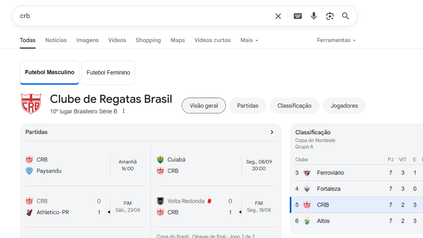Click inside the search input field
This screenshot has height=238, width=423.
pos(141,16)
